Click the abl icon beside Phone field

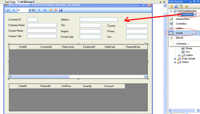coord(183,49)
